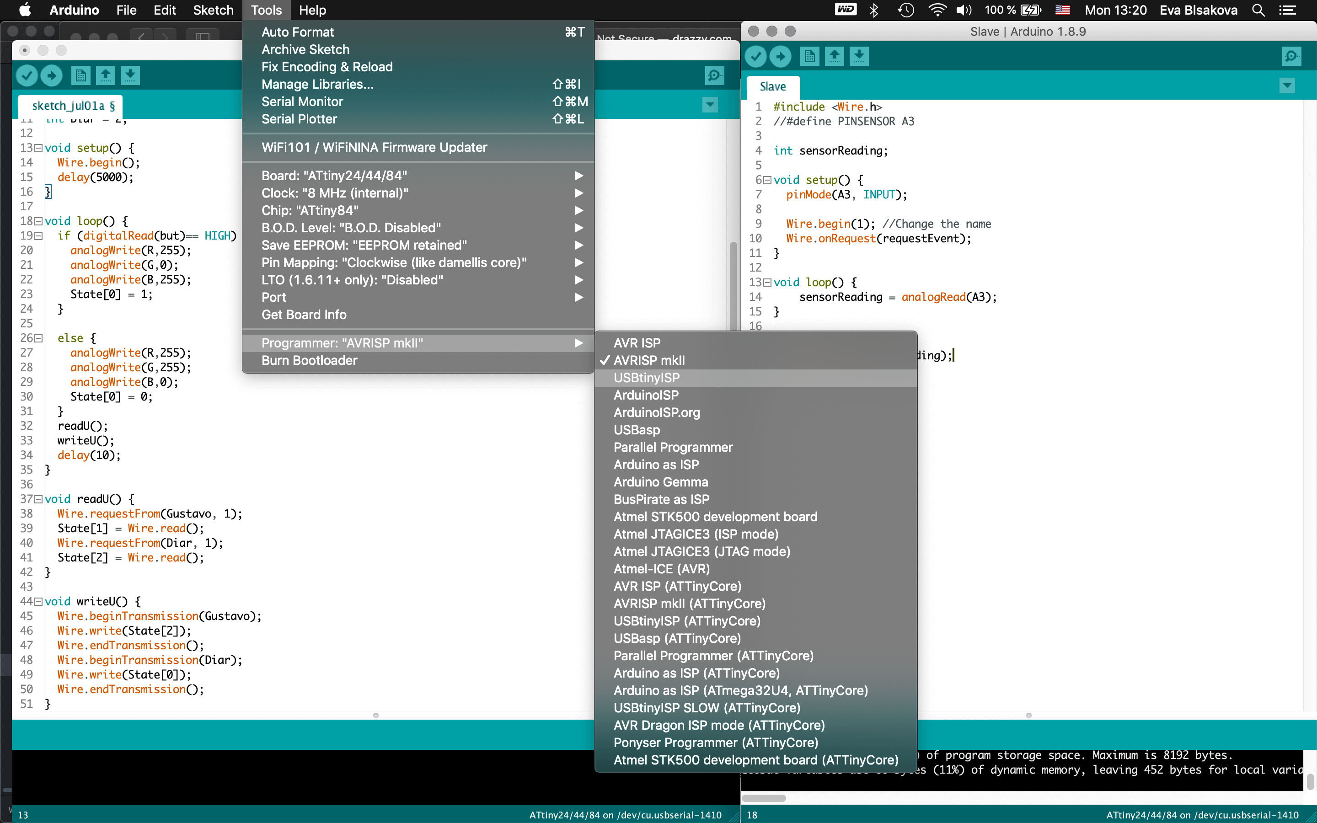Open the Sketch menu
Image resolution: width=1317 pixels, height=823 pixels.
pos(213,11)
